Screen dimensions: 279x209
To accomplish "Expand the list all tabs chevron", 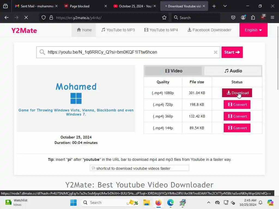I will click(225, 6).
